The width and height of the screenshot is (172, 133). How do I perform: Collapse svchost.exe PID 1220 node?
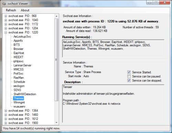coord(6,32)
